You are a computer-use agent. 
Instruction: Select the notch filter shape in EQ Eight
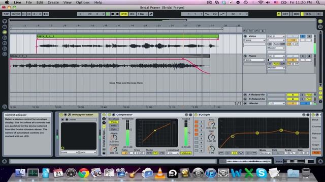pyautogui.click(x=241, y=153)
